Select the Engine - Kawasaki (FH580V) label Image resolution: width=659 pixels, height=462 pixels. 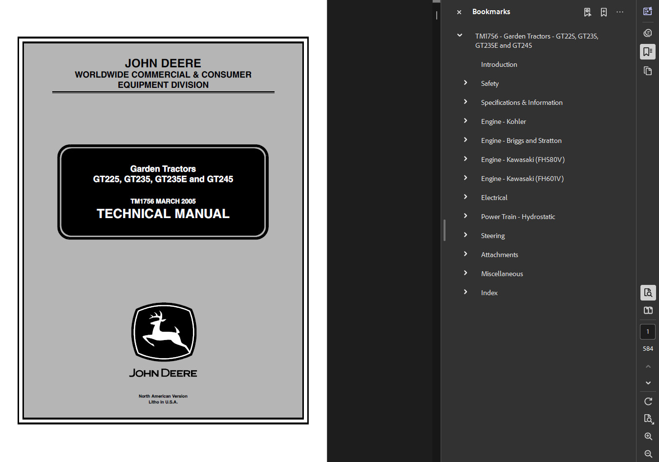pyautogui.click(x=523, y=160)
